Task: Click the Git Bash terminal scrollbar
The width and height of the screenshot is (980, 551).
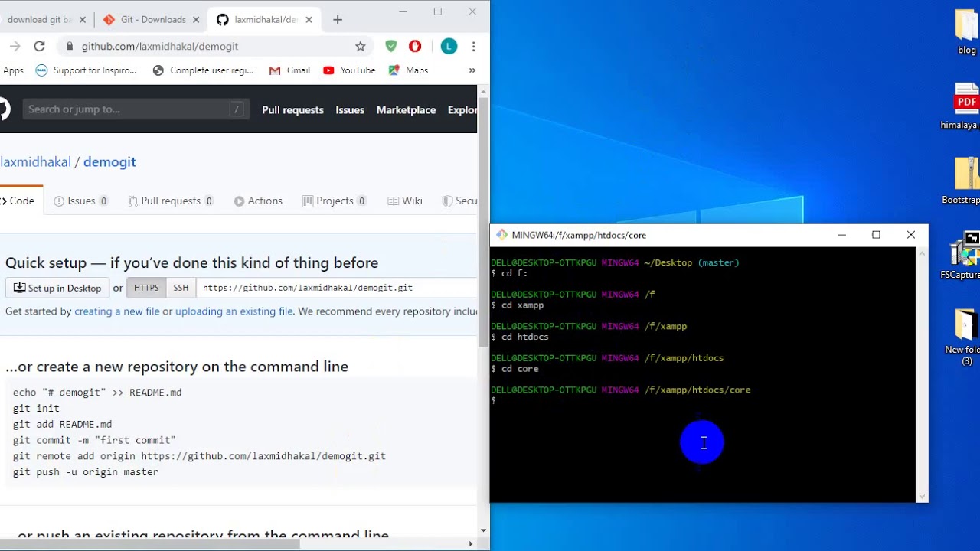Action: [922, 374]
